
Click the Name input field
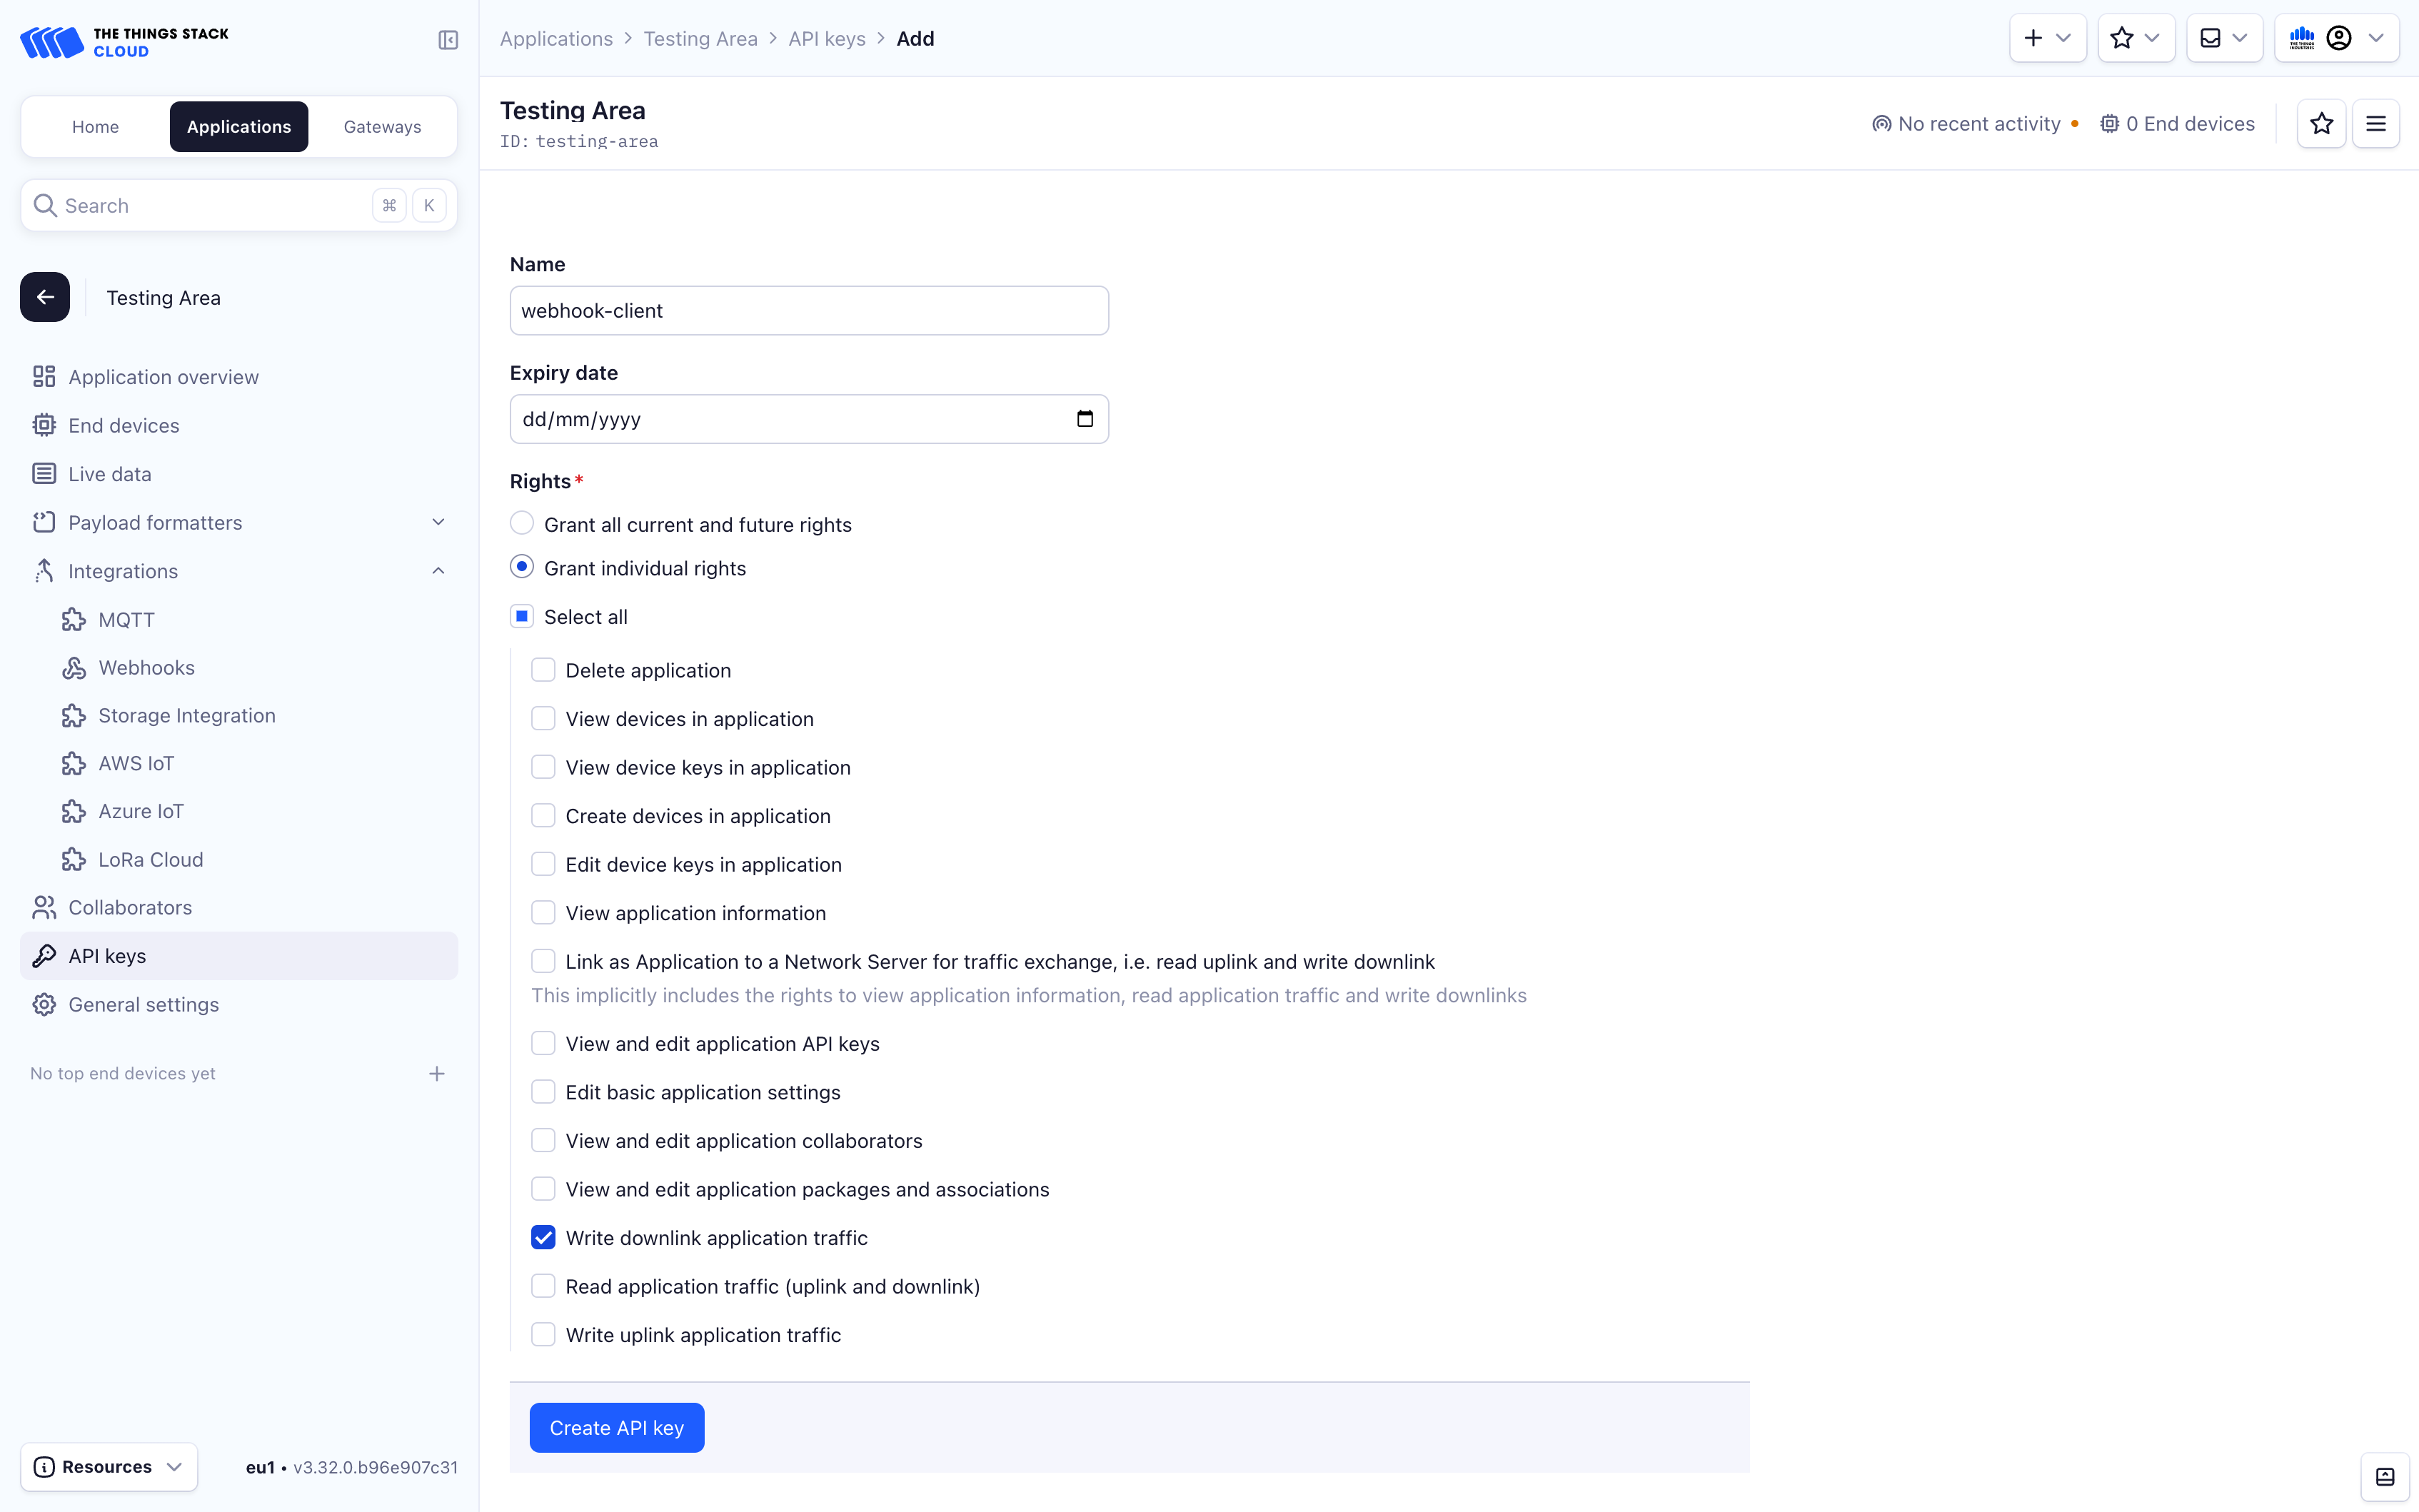pyautogui.click(x=808, y=310)
